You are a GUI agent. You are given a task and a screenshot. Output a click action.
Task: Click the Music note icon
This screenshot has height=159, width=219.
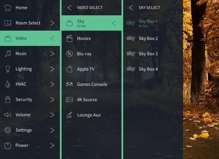point(8,54)
